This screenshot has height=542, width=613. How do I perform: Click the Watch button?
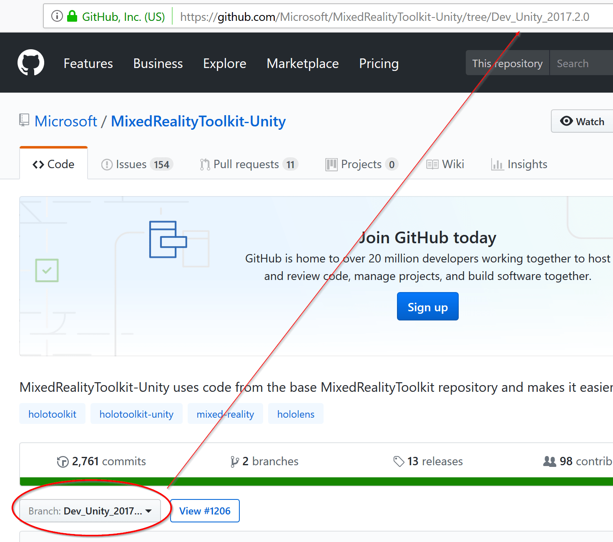[x=582, y=121]
